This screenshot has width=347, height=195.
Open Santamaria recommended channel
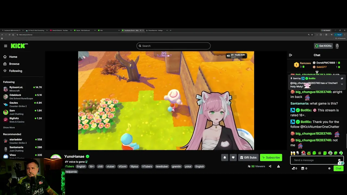22,149
